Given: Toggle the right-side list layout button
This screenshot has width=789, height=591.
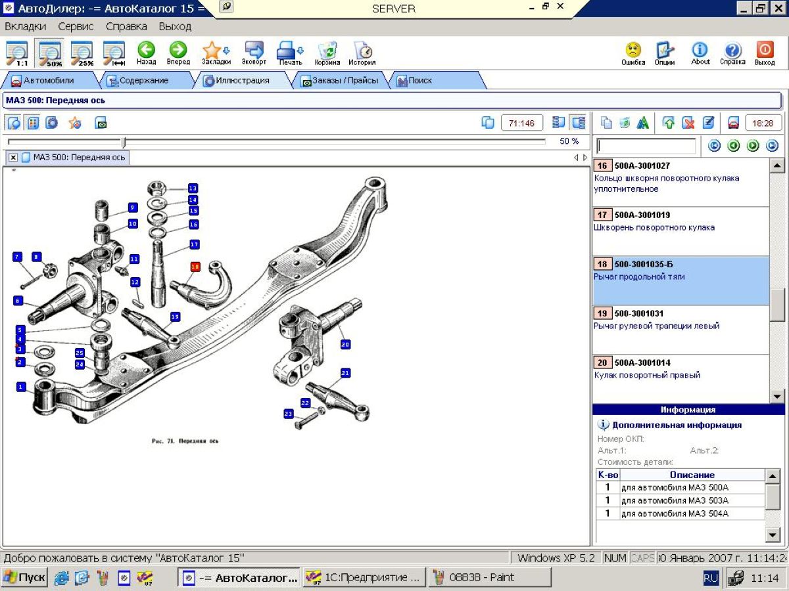Looking at the screenshot, I should tap(579, 123).
